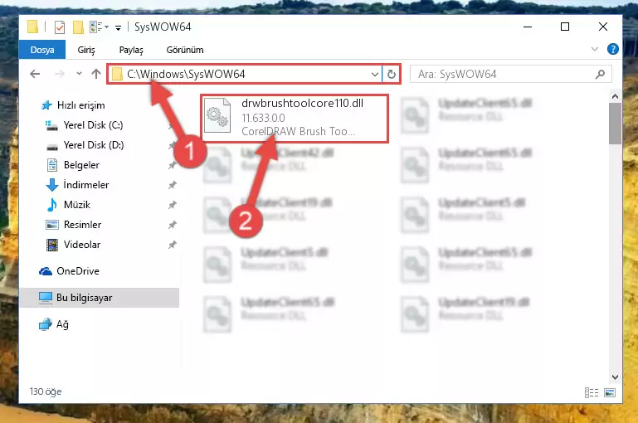
Task: Switch to the Giriş ribbon tab
Action: pos(86,50)
